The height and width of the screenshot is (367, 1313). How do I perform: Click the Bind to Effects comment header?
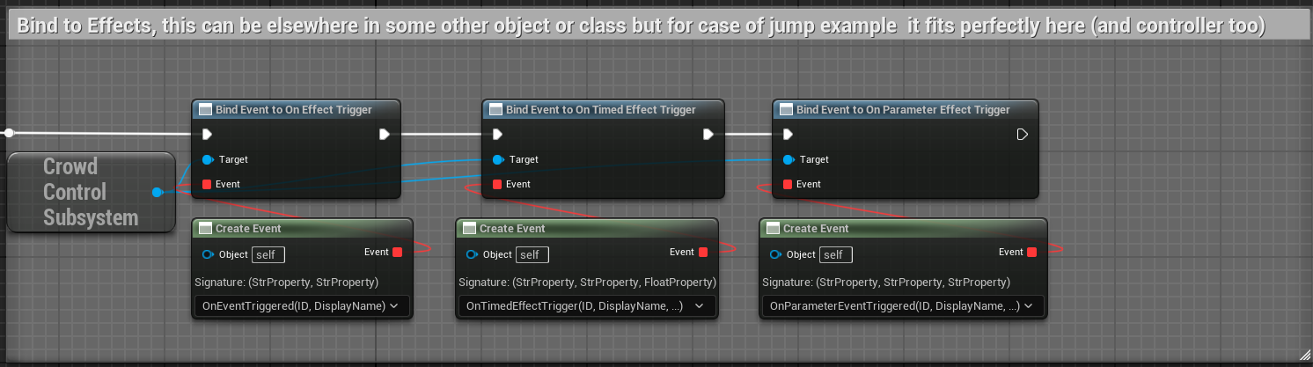(x=641, y=26)
